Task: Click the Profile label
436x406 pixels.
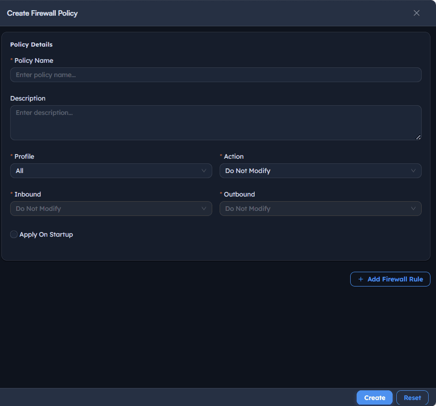Action: point(24,156)
